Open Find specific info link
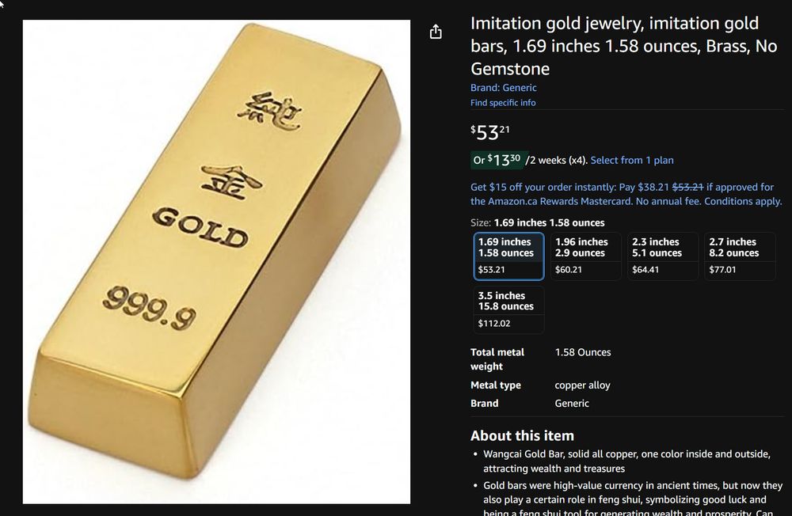The width and height of the screenshot is (792, 516). click(503, 103)
